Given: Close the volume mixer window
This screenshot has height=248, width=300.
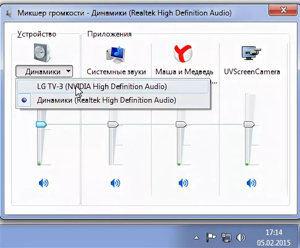Looking at the screenshot, I should point(283,10).
